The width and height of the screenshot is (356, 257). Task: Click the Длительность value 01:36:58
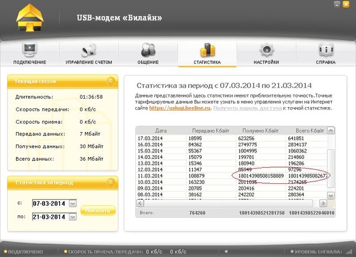(91, 97)
